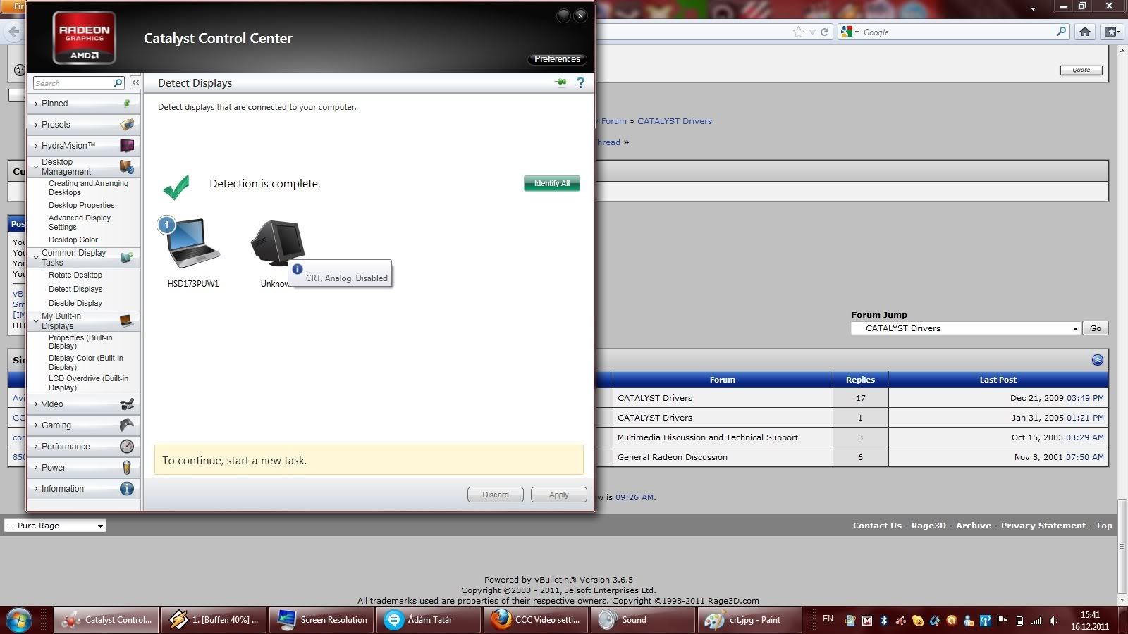1128x634 pixels.
Task: Click the Performance gauge icon
Action: pyautogui.click(x=127, y=447)
